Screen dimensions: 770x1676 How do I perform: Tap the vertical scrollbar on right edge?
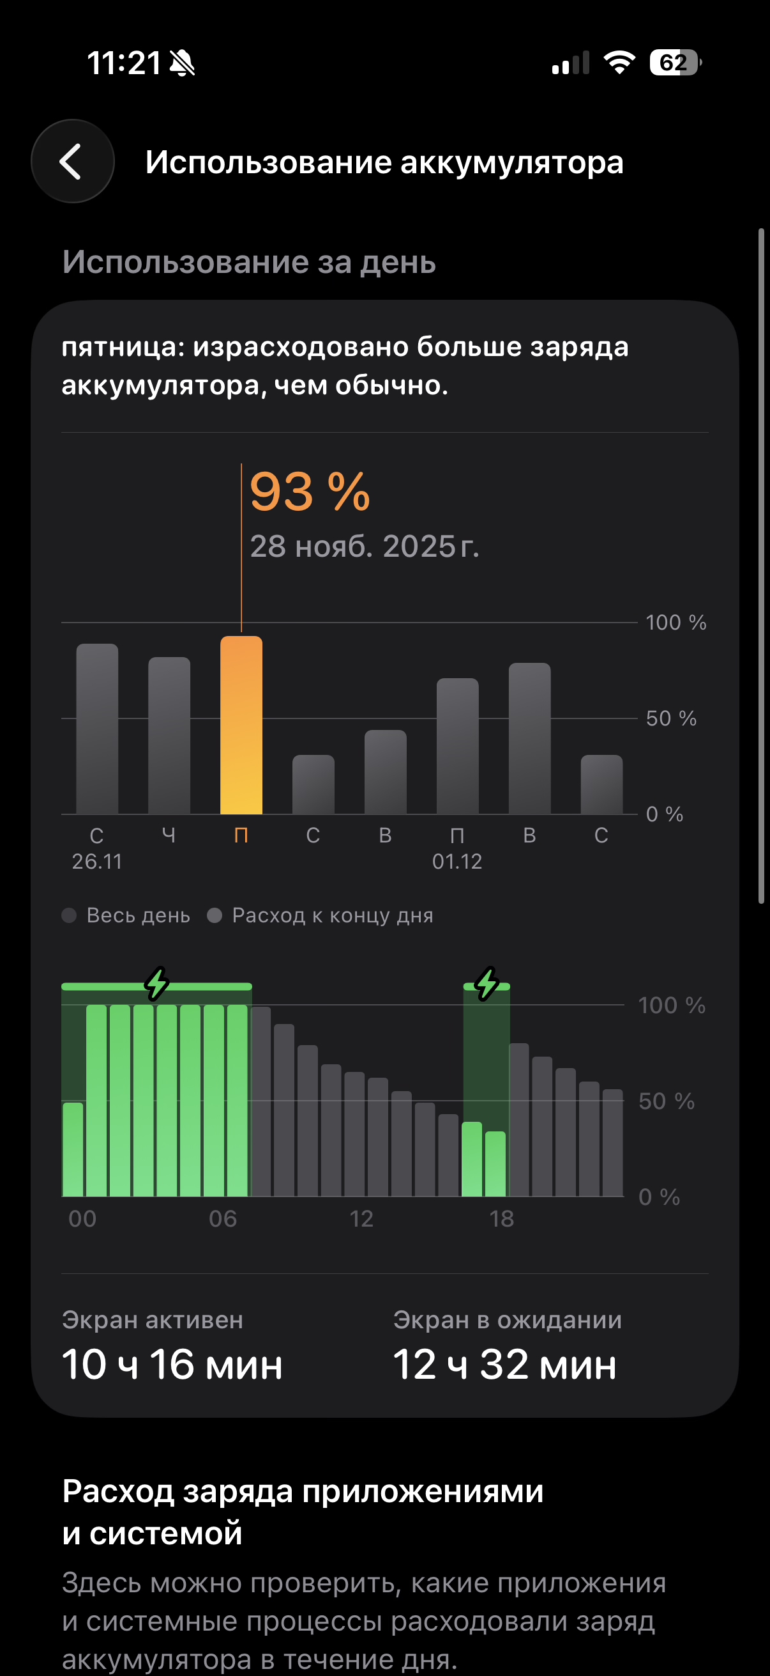tap(761, 566)
